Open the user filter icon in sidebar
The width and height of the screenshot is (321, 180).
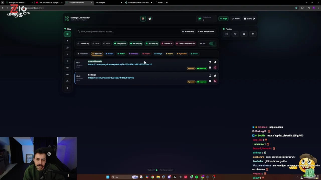coord(67,47)
